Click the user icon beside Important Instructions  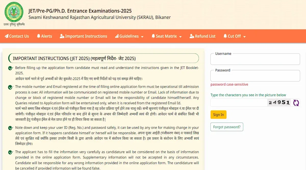(62, 36)
